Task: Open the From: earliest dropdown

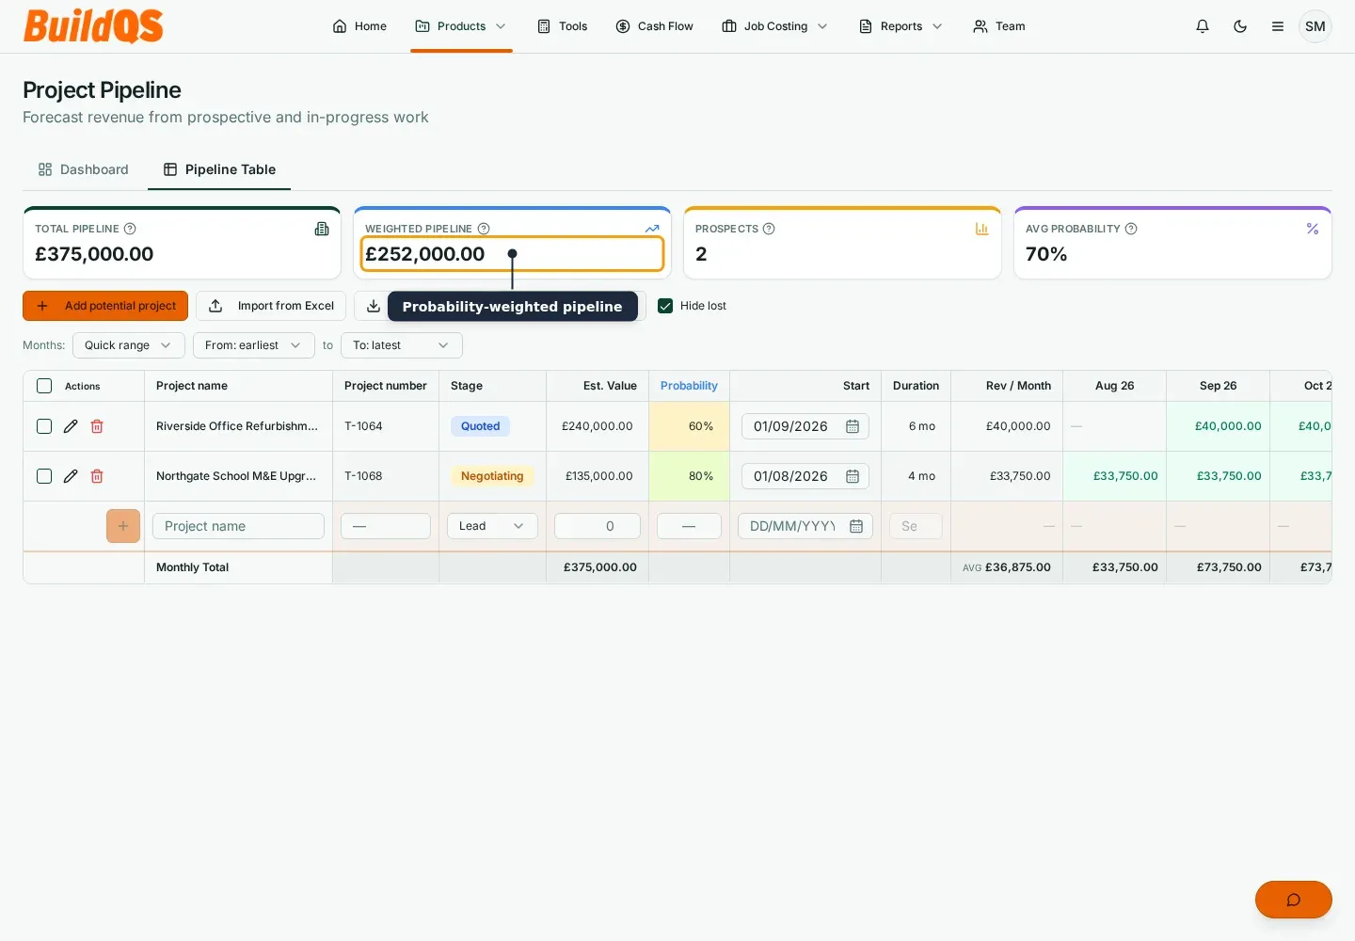Action: (x=254, y=345)
